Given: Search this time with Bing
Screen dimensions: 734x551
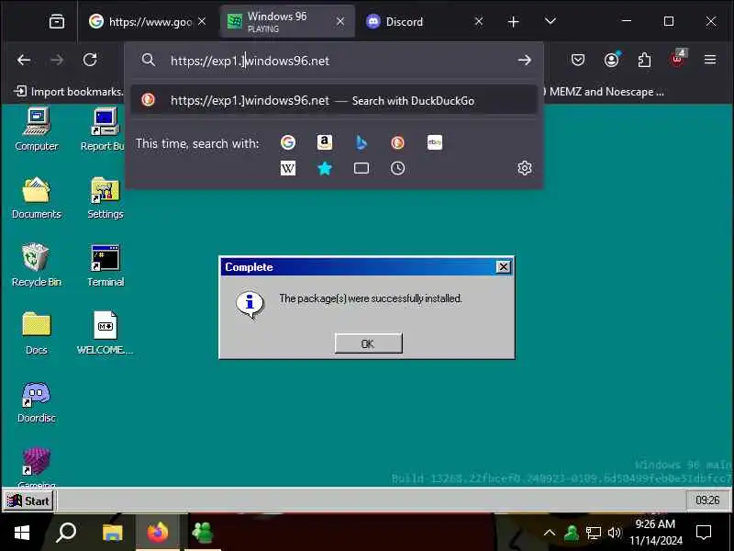Looking at the screenshot, I should tap(361, 142).
